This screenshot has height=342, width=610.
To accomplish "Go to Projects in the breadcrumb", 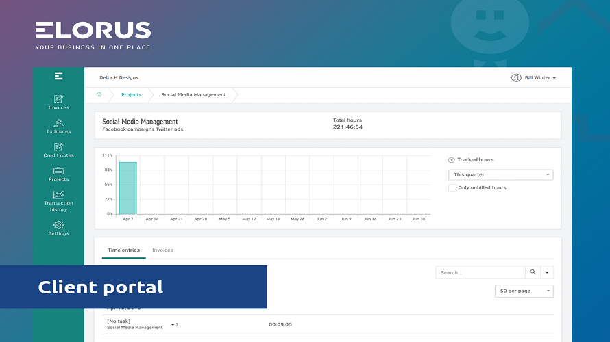I will [x=131, y=95].
